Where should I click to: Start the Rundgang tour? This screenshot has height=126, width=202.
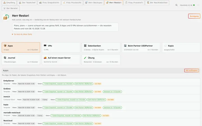tap(194, 16)
